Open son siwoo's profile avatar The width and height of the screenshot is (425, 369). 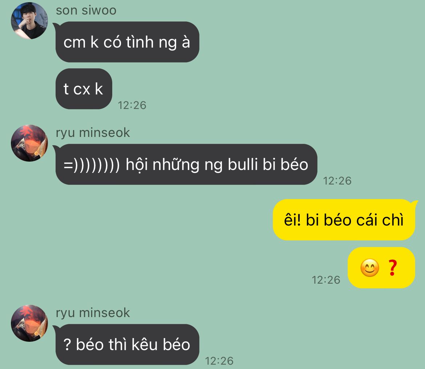click(29, 21)
